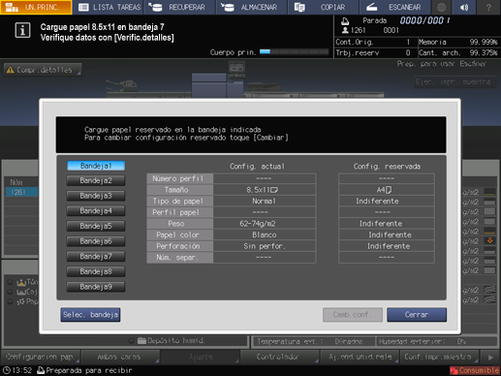Switch to COPIAR tab
This screenshot has width=501, height=376.
click(x=323, y=7)
